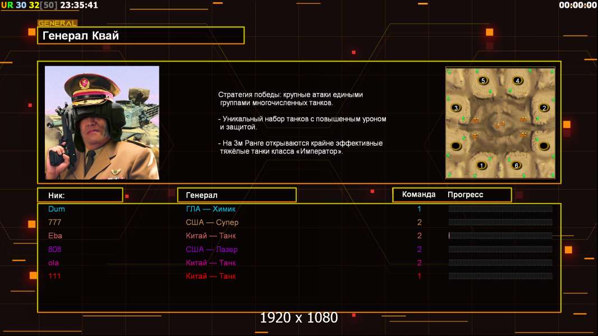Click start position 5 on the minimap
Viewport: 598px width, 336px height.
[x=483, y=81]
